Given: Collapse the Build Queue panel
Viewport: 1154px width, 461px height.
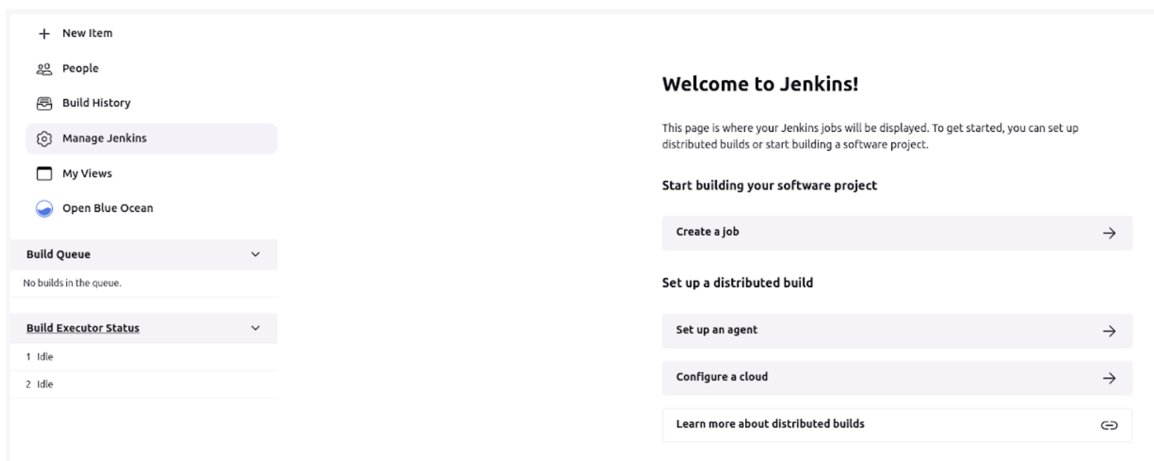Looking at the screenshot, I should (x=254, y=254).
